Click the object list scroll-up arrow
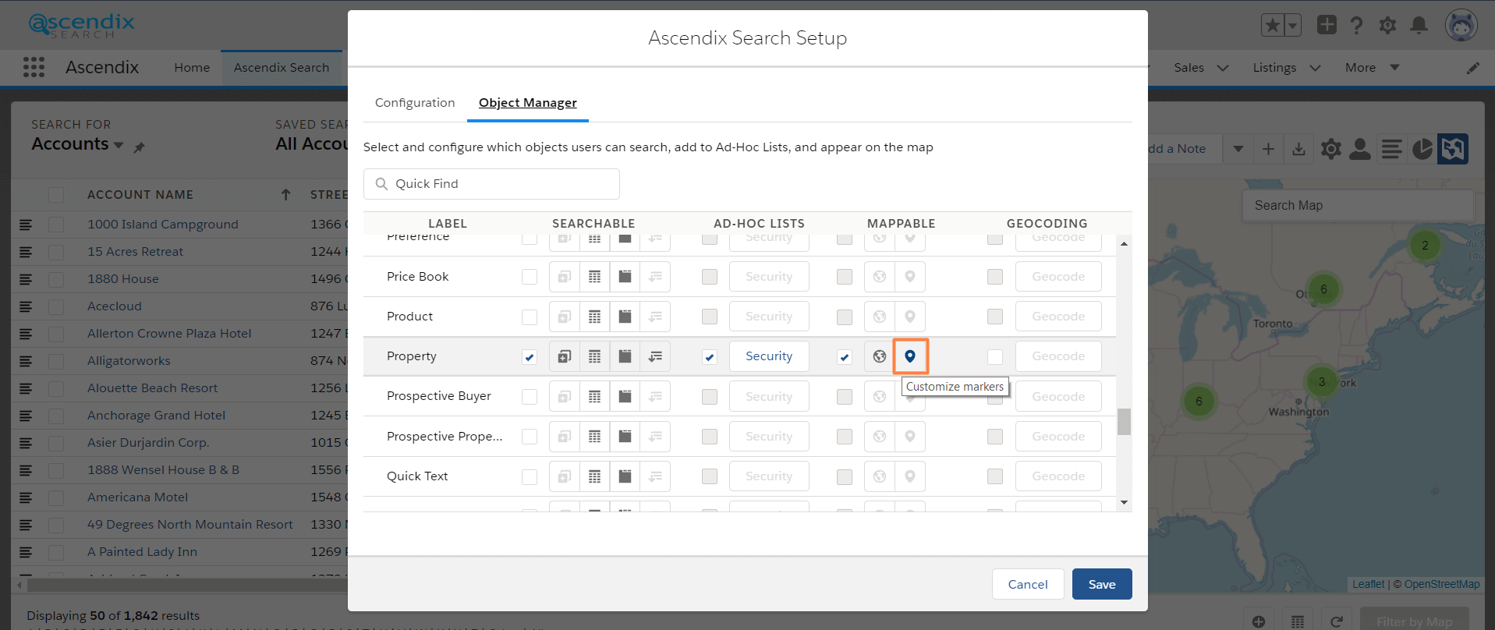Screen dimensions: 1495x630 pyautogui.click(x=1124, y=244)
